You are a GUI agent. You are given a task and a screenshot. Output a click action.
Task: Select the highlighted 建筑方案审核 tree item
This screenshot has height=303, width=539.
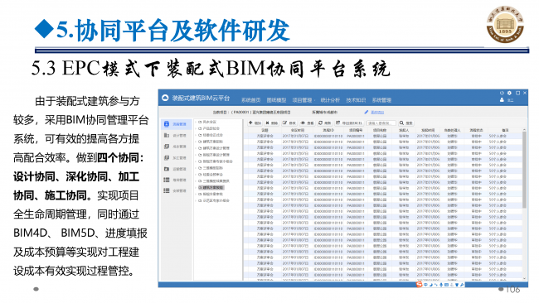pyautogui.click(x=211, y=188)
